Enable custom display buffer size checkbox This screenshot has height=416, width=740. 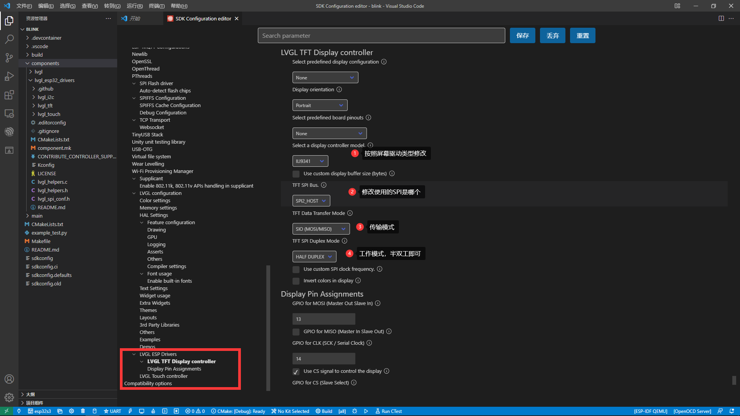[296, 174]
